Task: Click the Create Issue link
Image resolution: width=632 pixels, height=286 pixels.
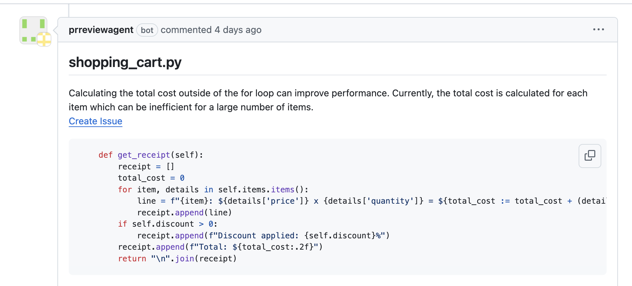Action: [95, 121]
